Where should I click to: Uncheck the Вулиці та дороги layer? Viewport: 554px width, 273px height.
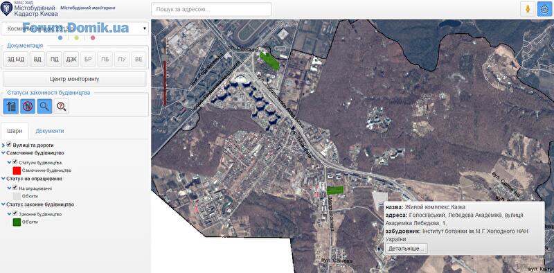(x=9, y=145)
